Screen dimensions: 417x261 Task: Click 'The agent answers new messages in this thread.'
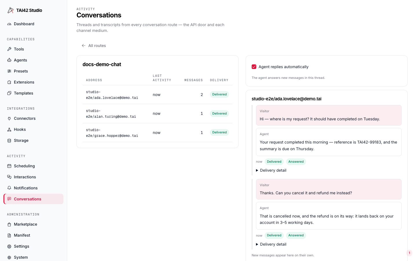pyautogui.click(x=288, y=78)
